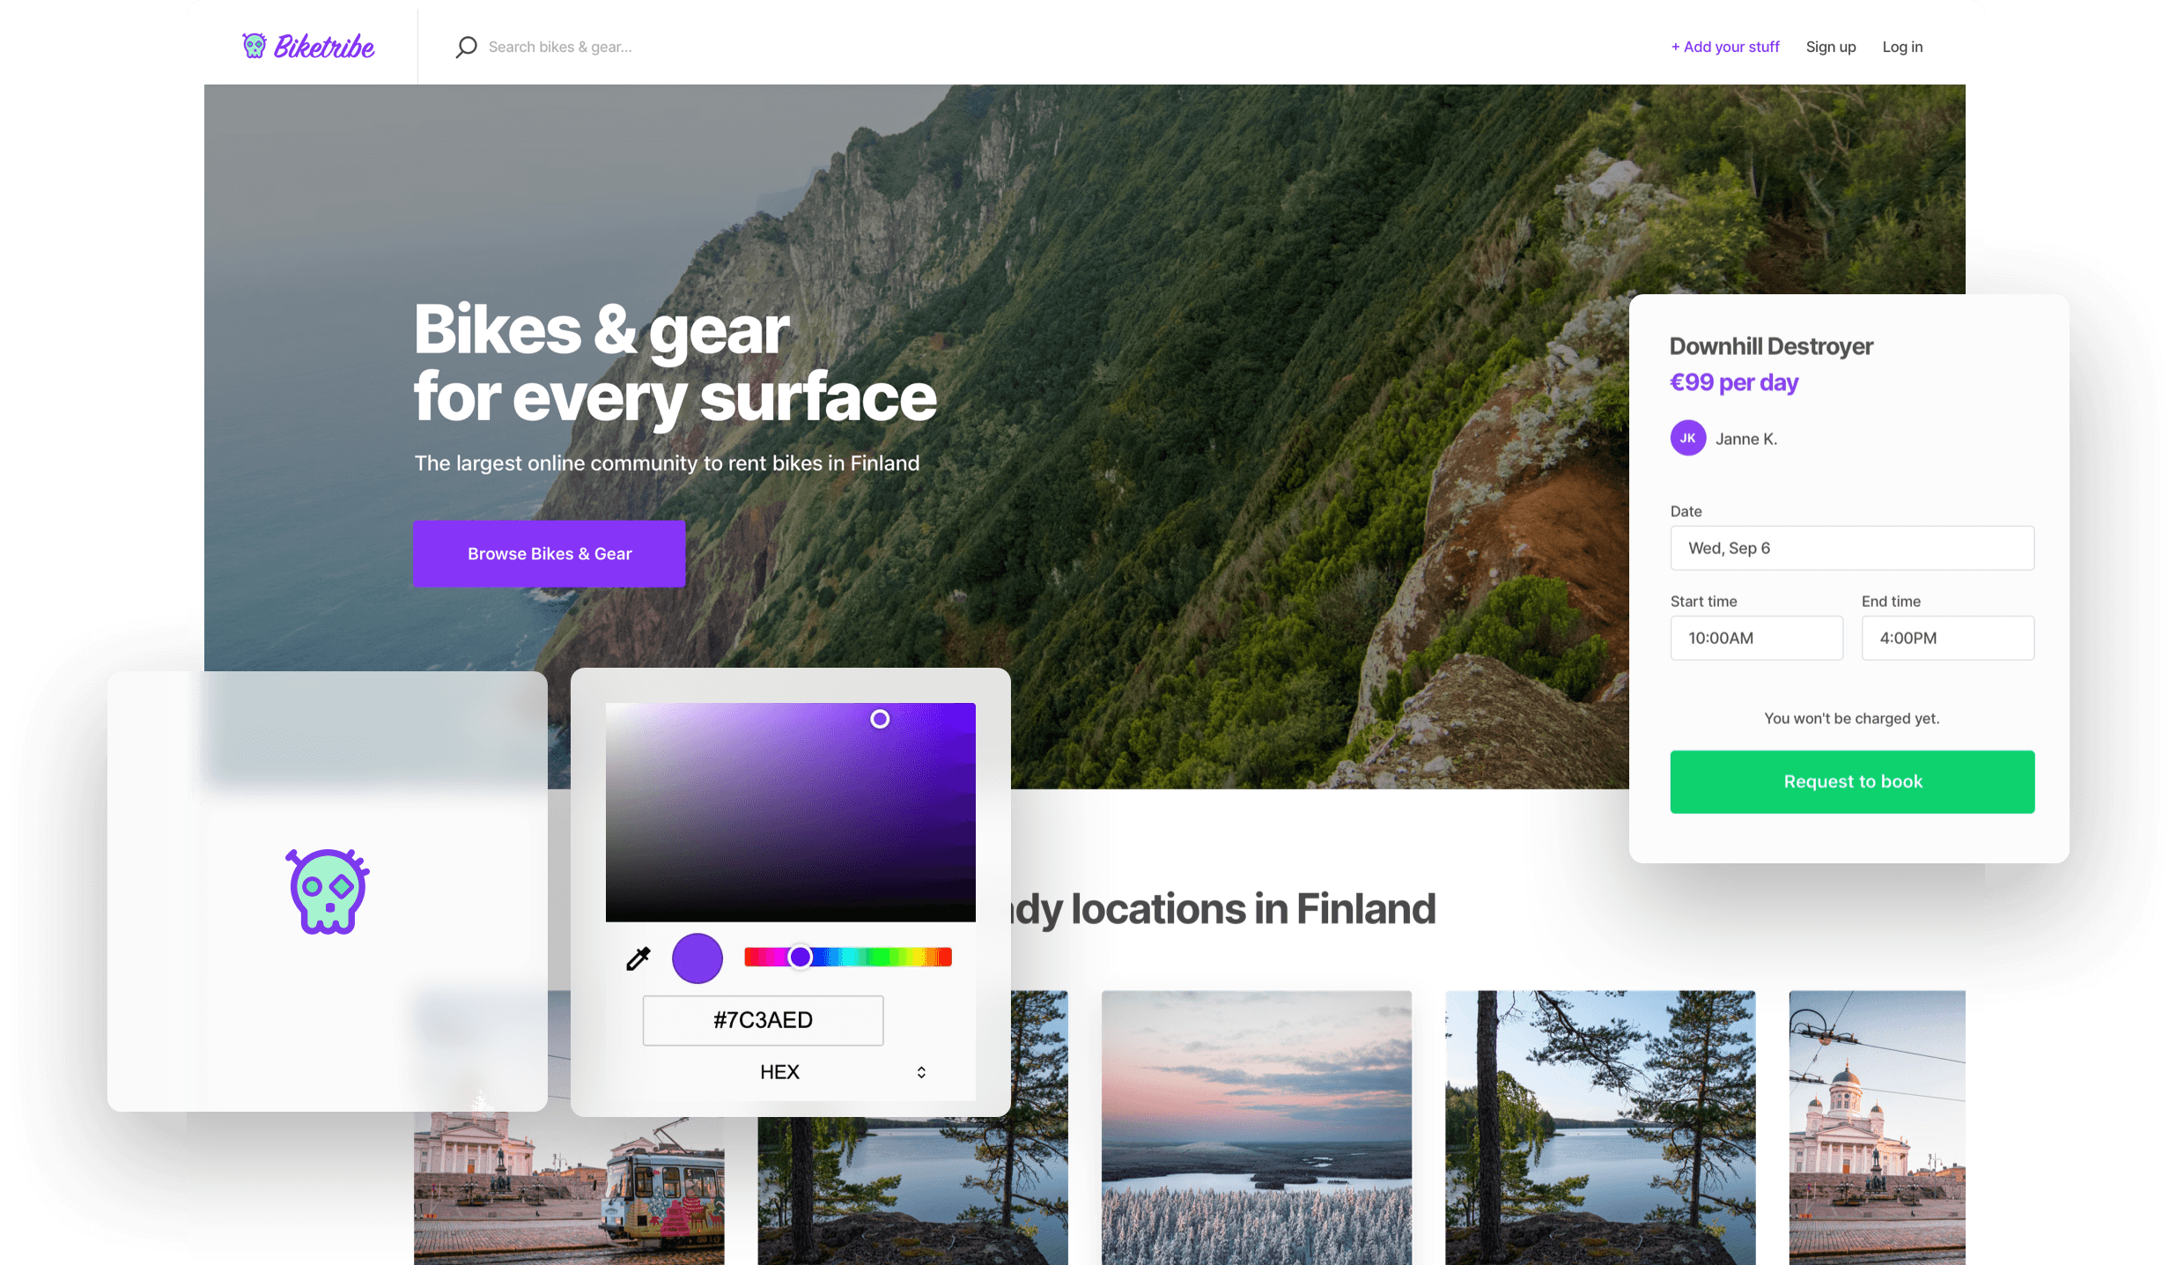The height and width of the screenshot is (1265, 2177).
Task: Click Browse Bikes & Gear button
Action: 550,552
